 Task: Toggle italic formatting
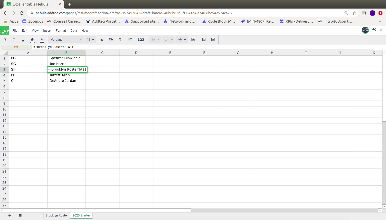[14, 40]
